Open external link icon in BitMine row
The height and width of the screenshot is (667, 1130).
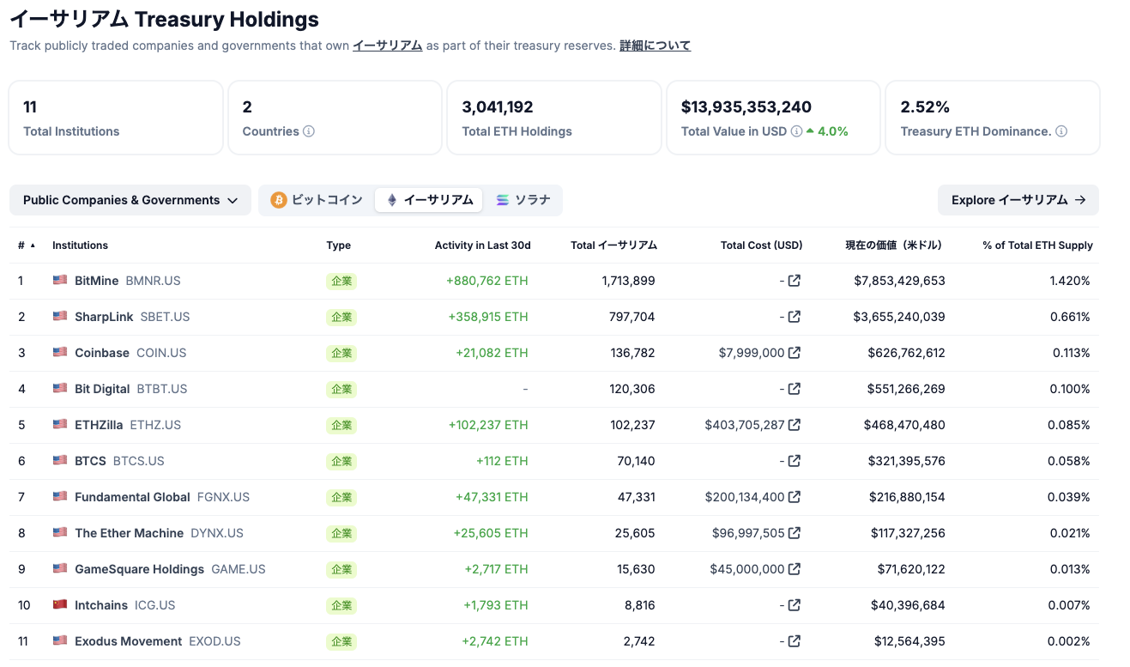pos(795,281)
